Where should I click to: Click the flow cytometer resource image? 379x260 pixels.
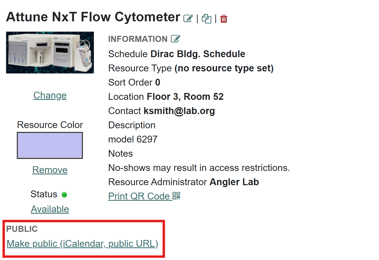click(50, 52)
